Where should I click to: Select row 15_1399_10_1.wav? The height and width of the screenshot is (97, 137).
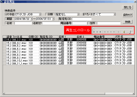(69, 60)
